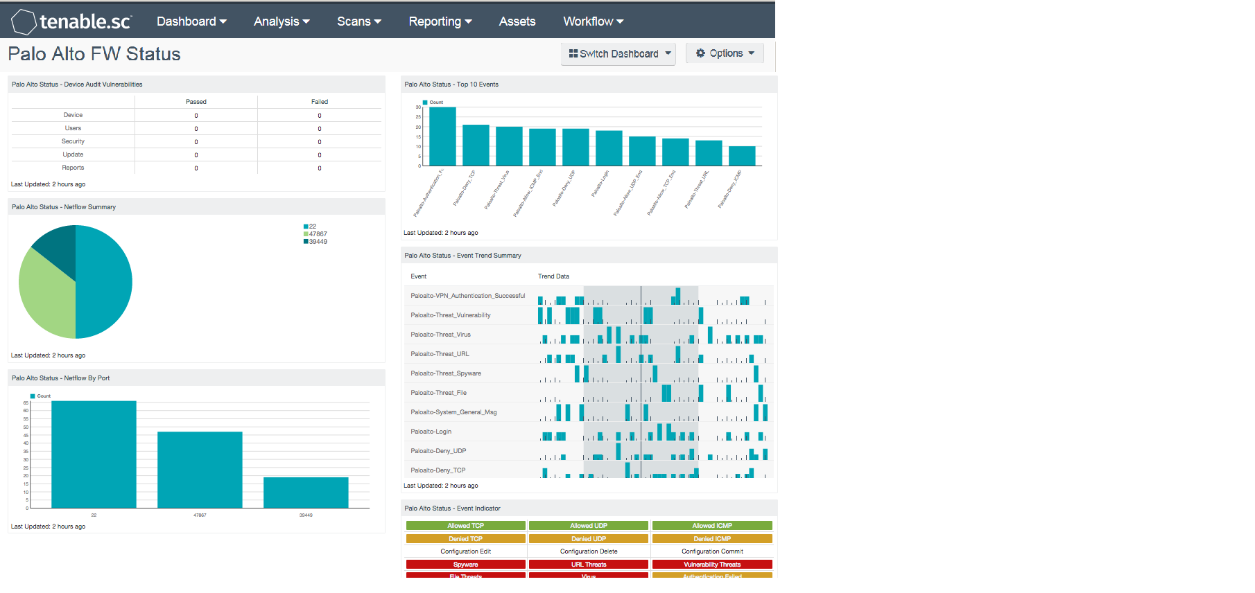Click the Options gear icon
1255x593 pixels.
pos(700,53)
